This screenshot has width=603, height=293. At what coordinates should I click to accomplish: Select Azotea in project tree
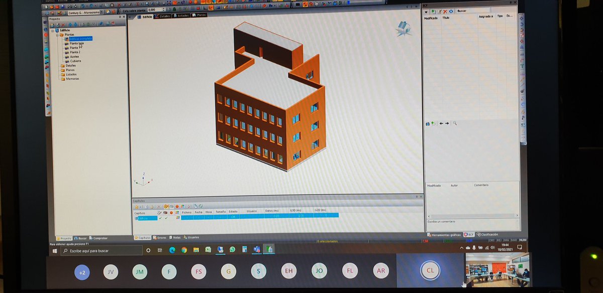pyautogui.click(x=74, y=56)
